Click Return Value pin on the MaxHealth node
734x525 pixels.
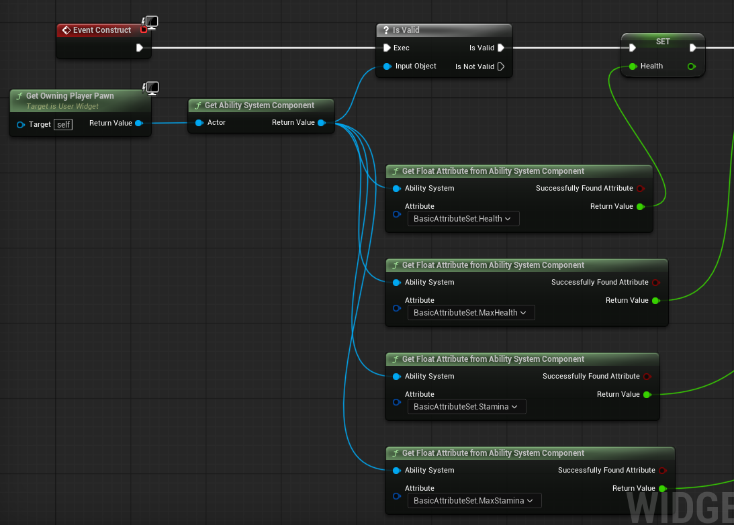point(656,300)
